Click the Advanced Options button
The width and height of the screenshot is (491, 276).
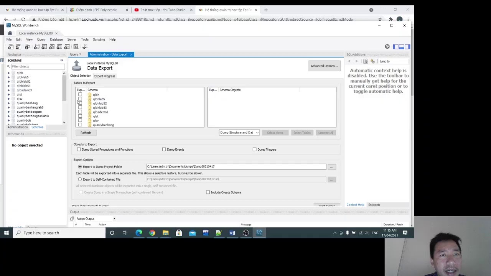coord(324,66)
